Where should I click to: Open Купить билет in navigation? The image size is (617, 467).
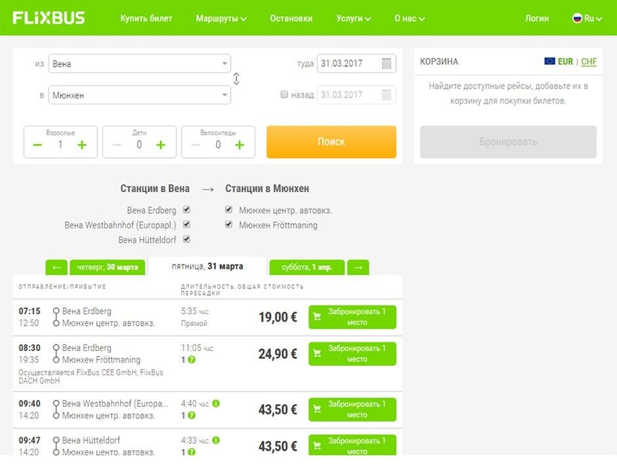point(146,18)
